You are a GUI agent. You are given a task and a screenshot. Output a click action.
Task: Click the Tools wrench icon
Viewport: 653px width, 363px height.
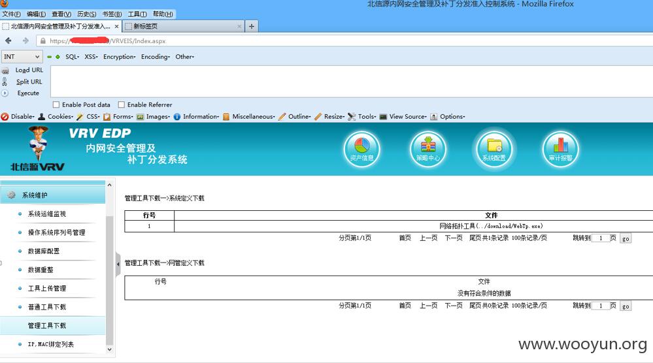click(352, 117)
